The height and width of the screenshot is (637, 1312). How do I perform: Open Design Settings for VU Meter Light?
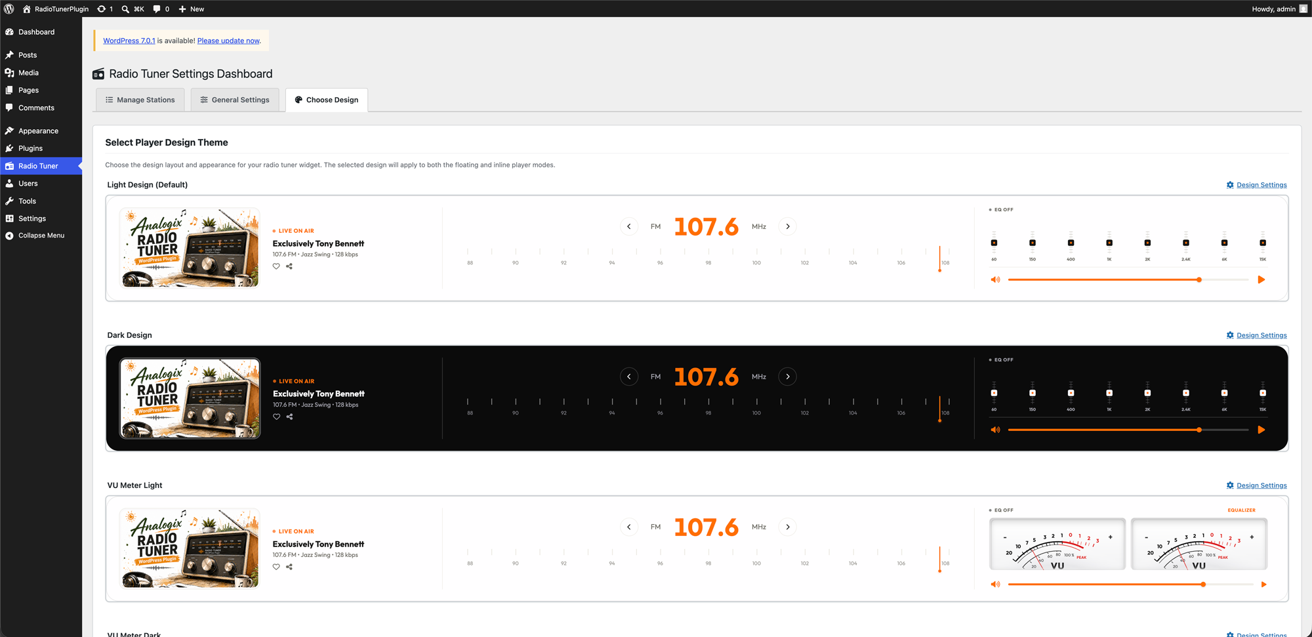[x=1256, y=485]
